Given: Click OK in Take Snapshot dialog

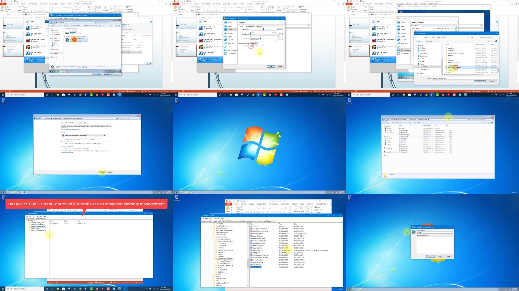Looking at the screenshot, I should pyautogui.click(x=430, y=256).
